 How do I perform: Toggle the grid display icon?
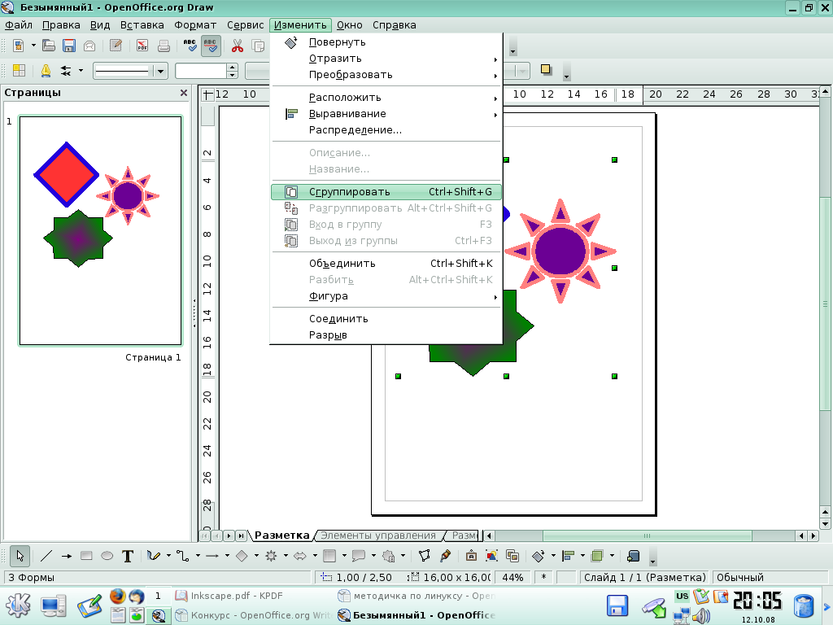pos(19,71)
